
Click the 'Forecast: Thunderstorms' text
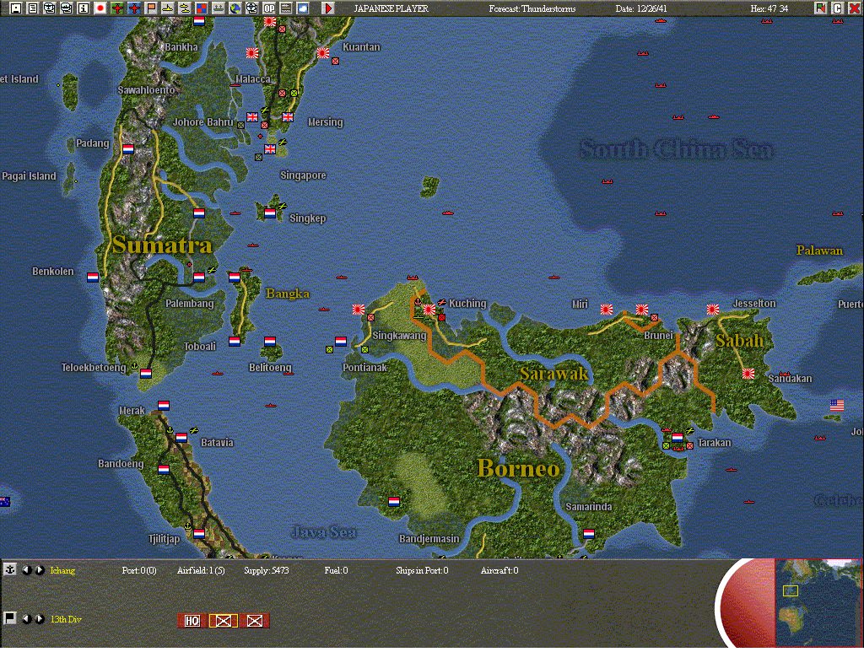tap(532, 8)
